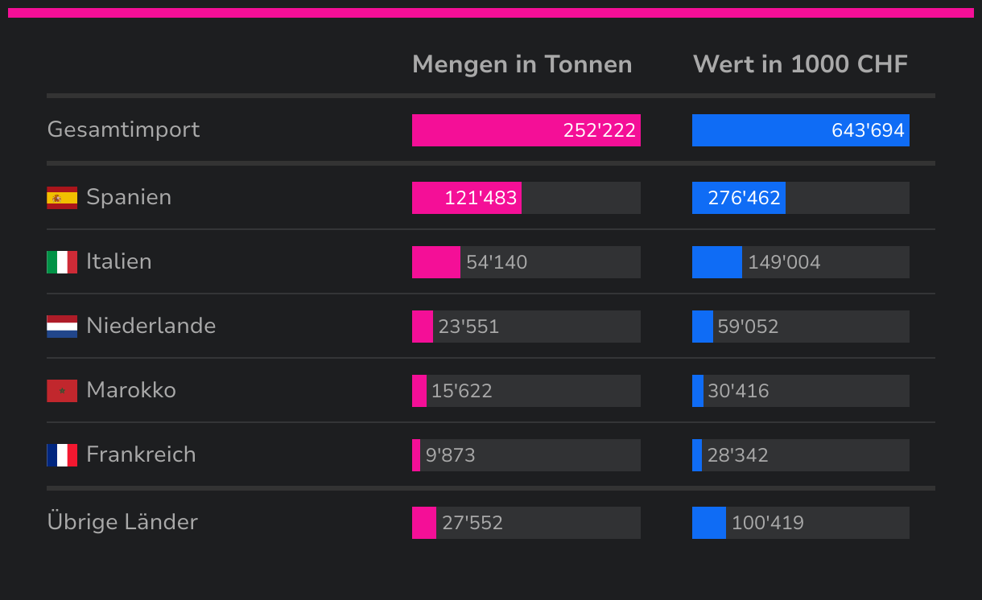
Task: Select the Niederlande country label
Action: [x=151, y=326]
